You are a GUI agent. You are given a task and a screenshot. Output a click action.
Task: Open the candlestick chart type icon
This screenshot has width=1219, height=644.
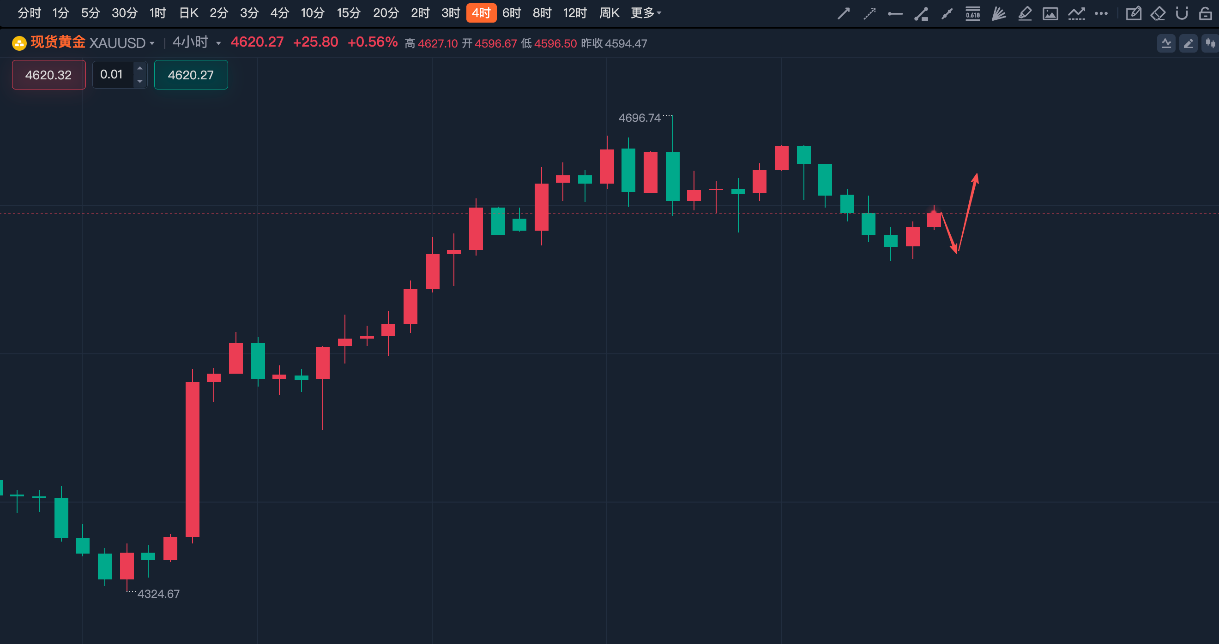pos(1211,43)
